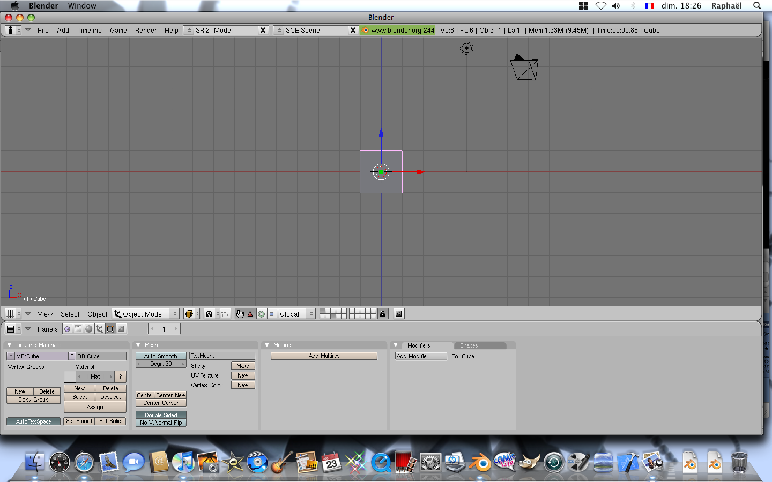Open the Render menu
Viewport: 772px width, 482px height.
[146, 31]
